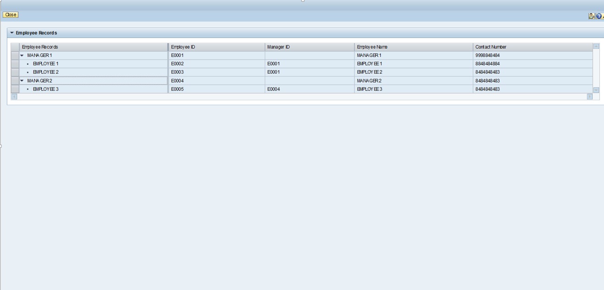Screen dimensions: 604x290
Task: Click the row selector beside MANAGER 1
Action: coord(15,55)
